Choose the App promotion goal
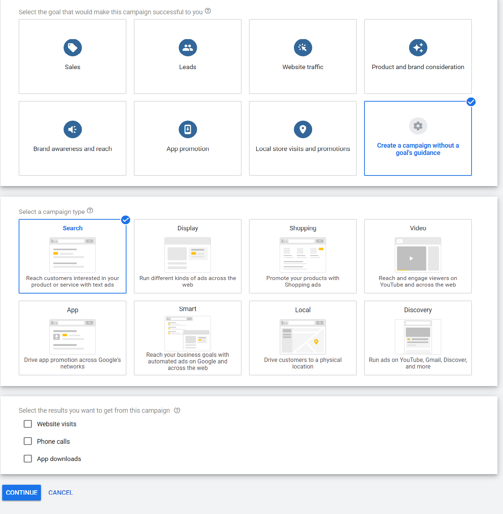This screenshot has width=503, height=514. click(188, 129)
